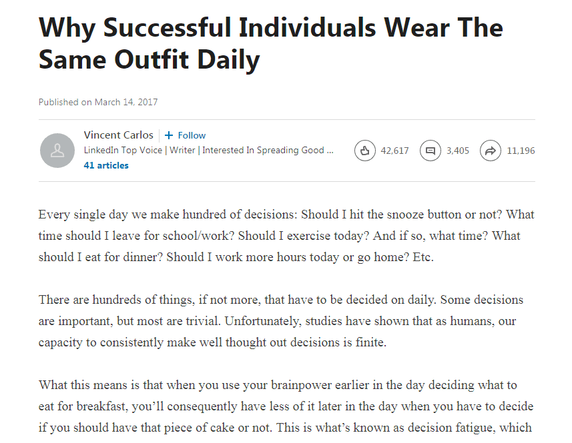This screenshot has height=443, width=572.
Task: Click paragraph starting "There are hundreds"
Action: tap(281, 321)
